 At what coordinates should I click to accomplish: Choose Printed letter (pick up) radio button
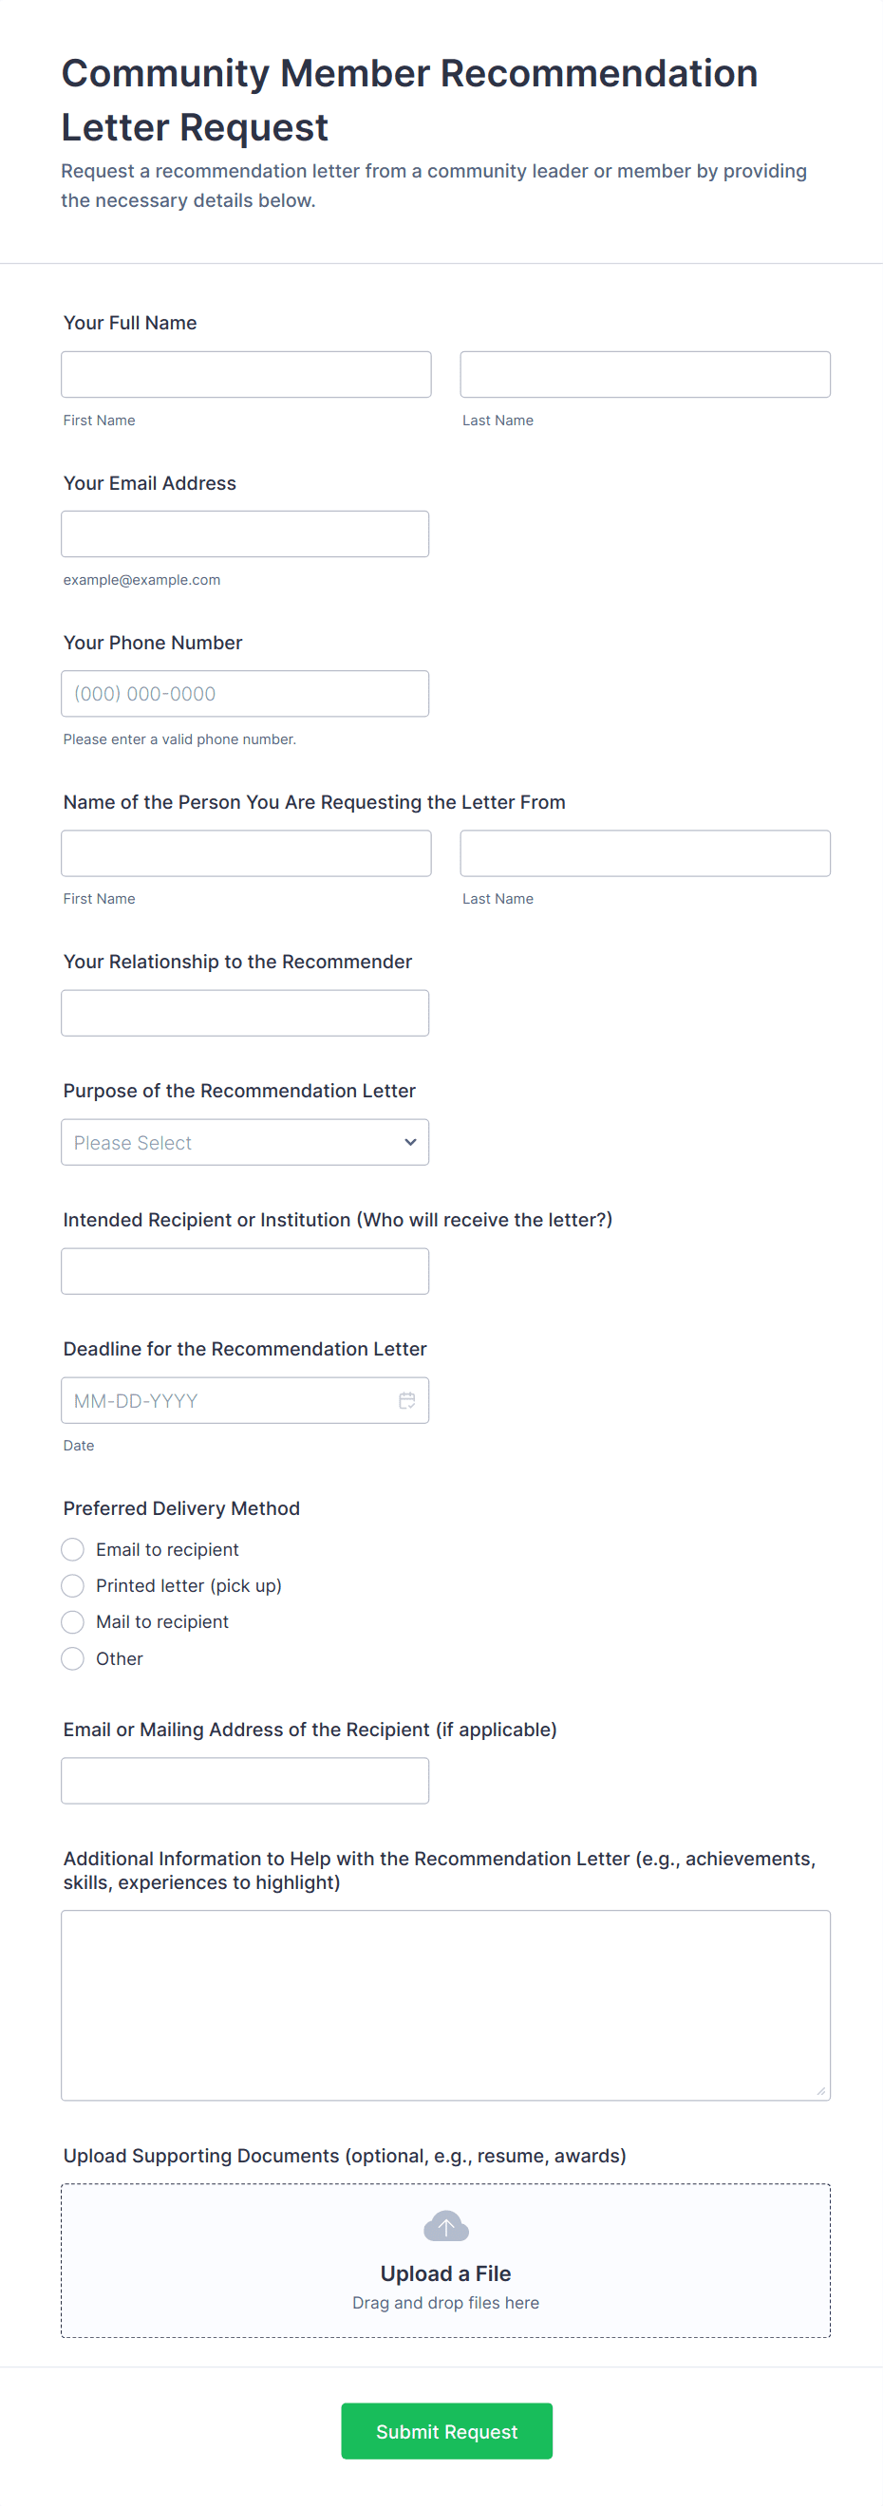point(73,1585)
